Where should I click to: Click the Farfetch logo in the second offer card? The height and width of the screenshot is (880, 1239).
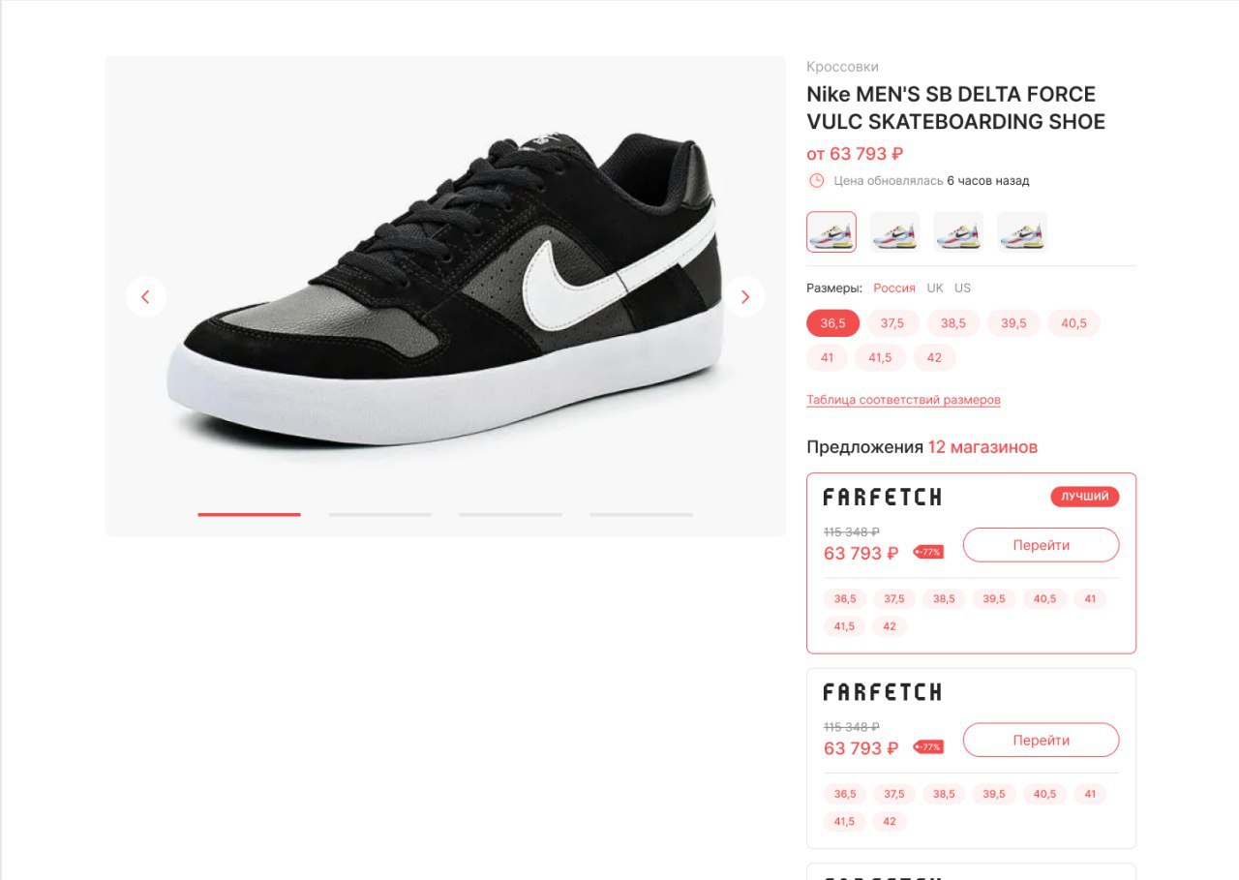(x=882, y=692)
